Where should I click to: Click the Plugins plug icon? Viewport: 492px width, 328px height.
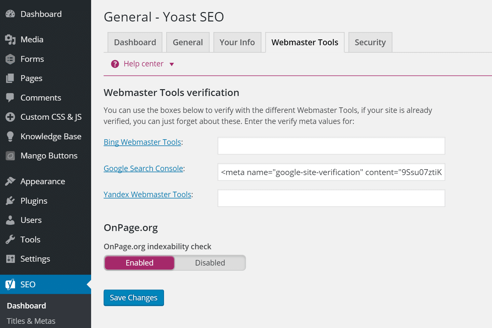(10, 201)
